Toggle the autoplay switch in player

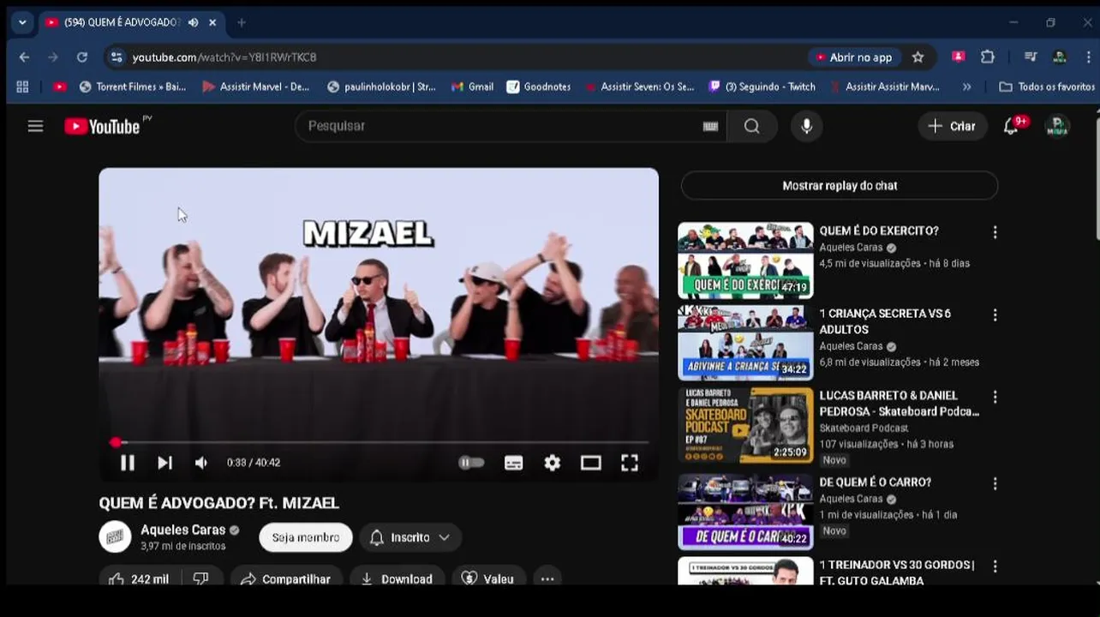point(471,463)
